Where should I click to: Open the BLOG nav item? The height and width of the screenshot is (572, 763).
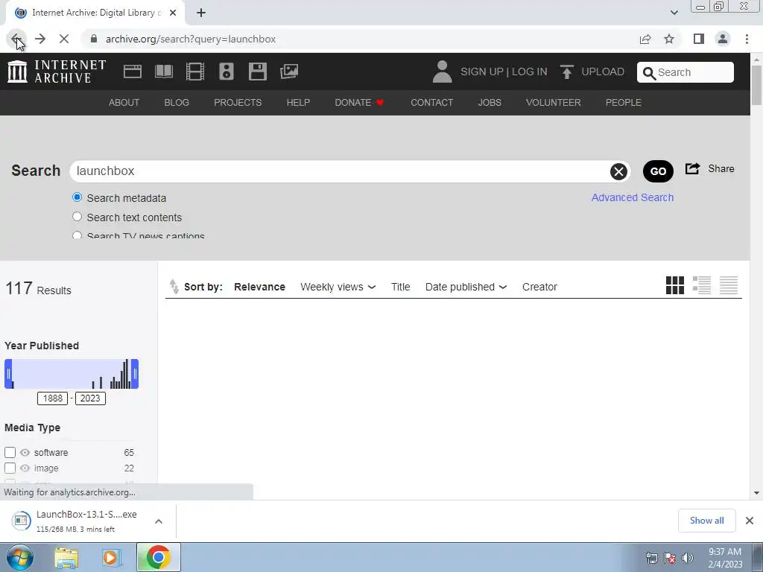[177, 103]
